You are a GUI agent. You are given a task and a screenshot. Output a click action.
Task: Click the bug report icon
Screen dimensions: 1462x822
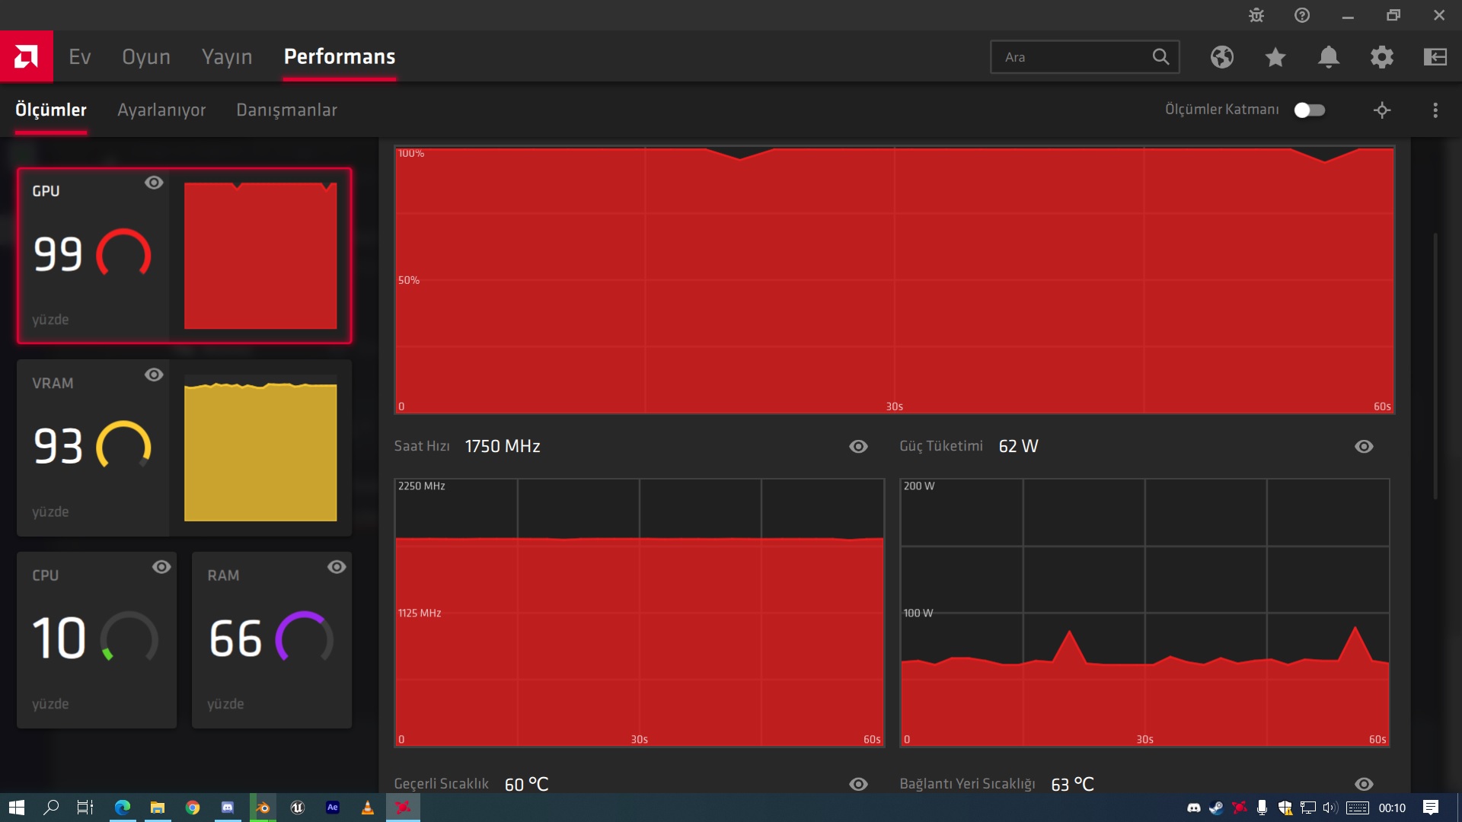1256,15
